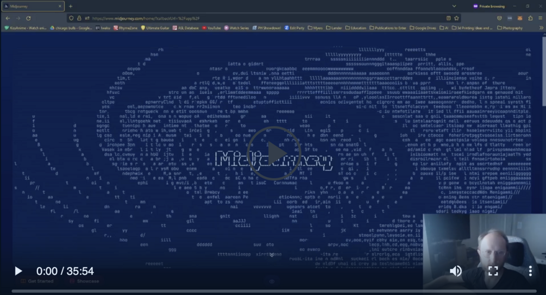Toggle reader view icon in the address bar

[x=449, y=18]
